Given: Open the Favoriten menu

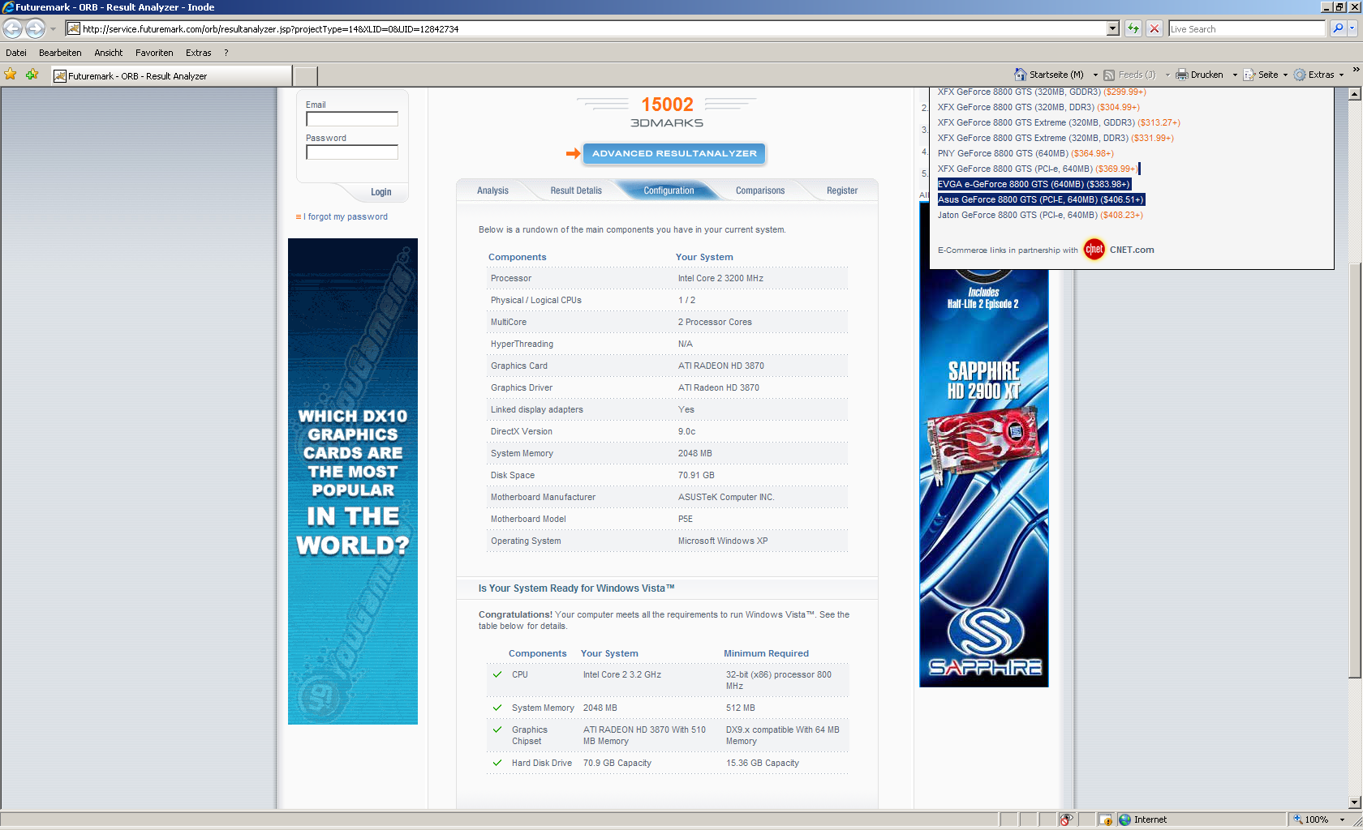Looking at the screenshot, I should pos(154,53).
